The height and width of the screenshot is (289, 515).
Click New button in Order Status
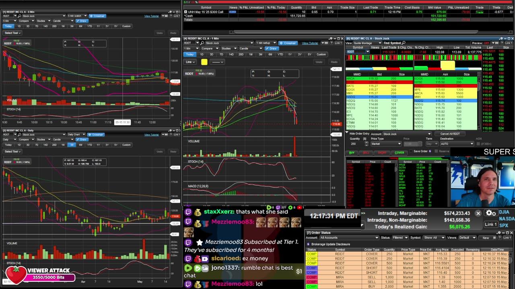point(486,238)
